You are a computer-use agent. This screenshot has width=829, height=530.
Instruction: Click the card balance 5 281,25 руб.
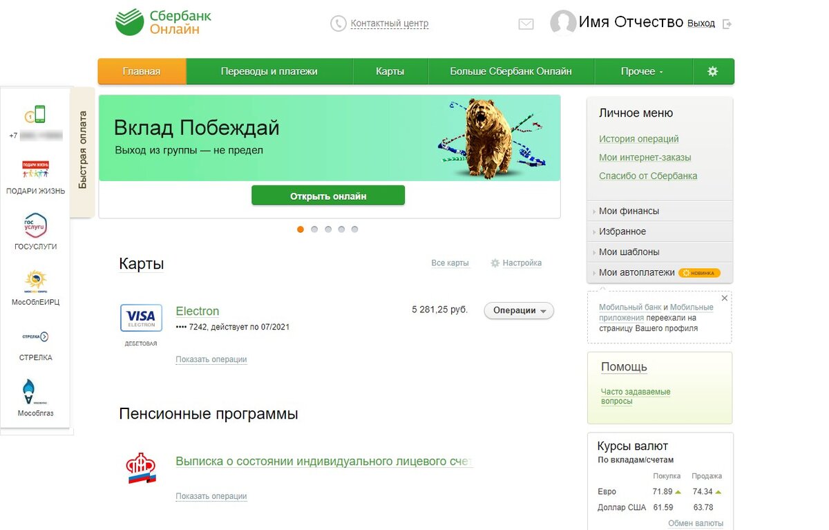[x=440, y=310]
